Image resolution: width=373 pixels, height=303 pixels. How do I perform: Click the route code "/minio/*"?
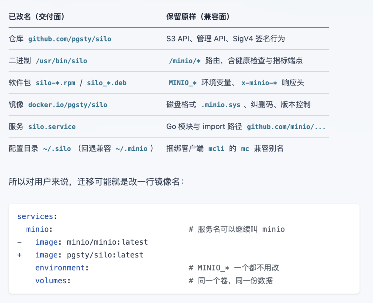(x=184, y=61)
